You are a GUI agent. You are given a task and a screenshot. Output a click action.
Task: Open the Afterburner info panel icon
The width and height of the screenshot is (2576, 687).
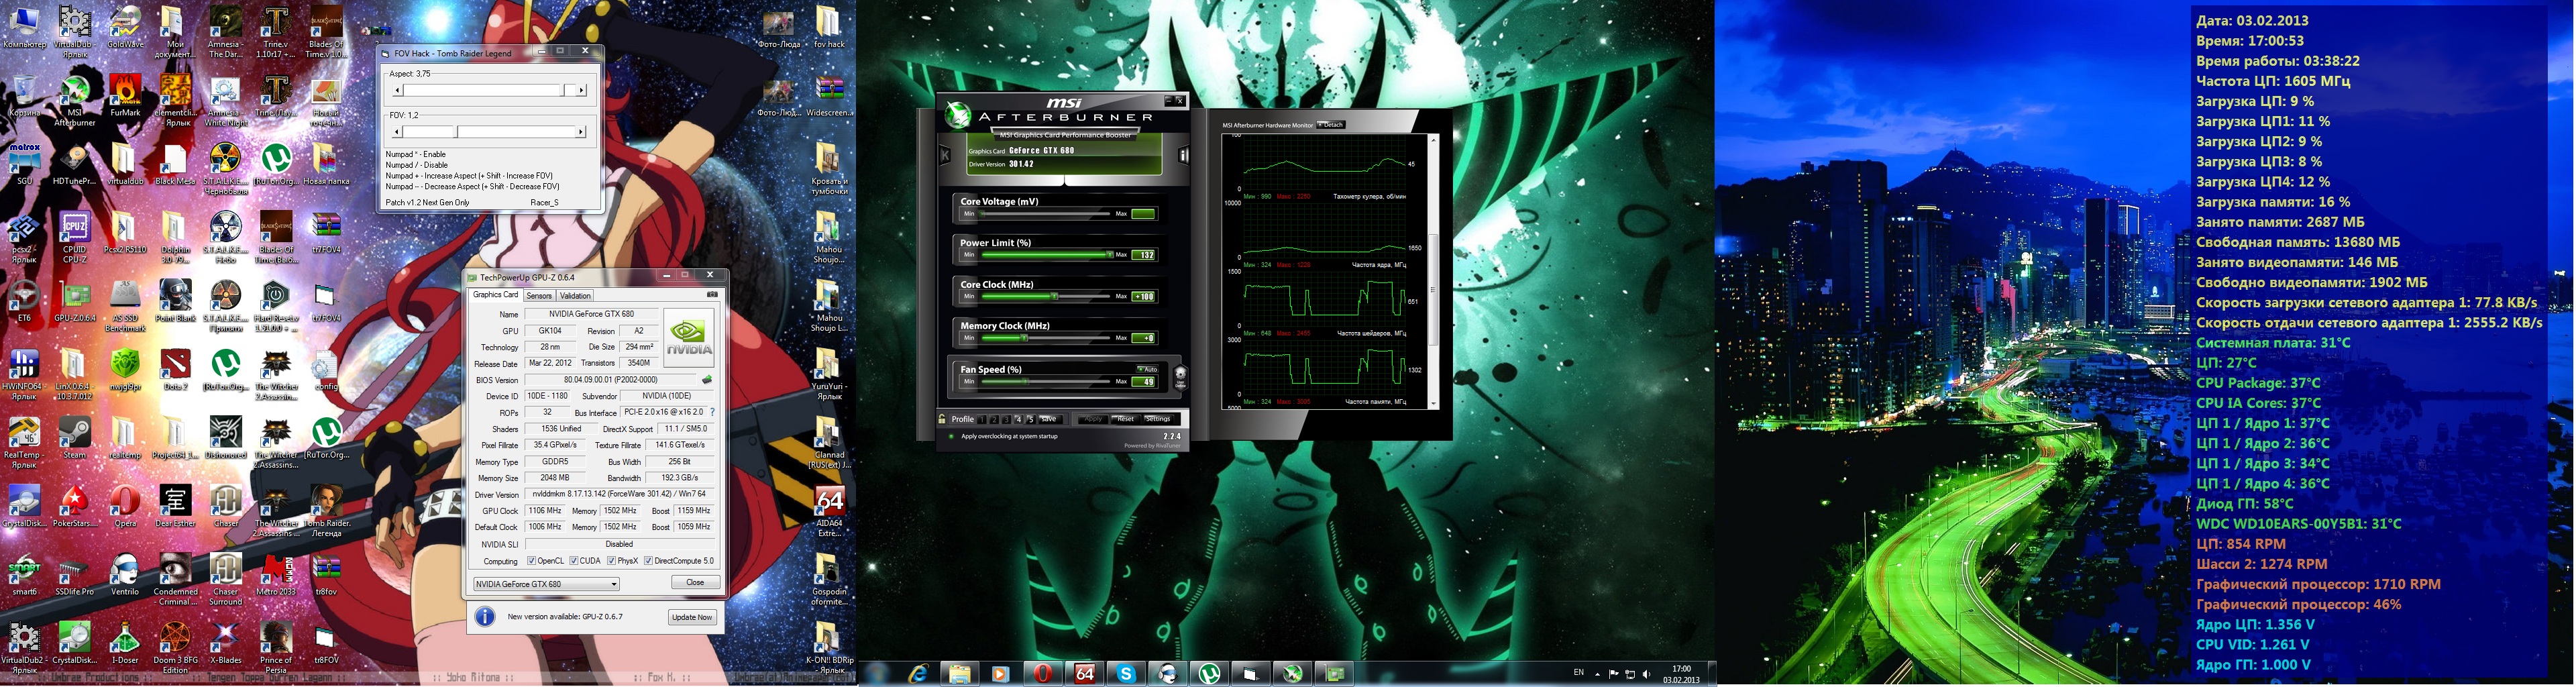[1183, 155]
